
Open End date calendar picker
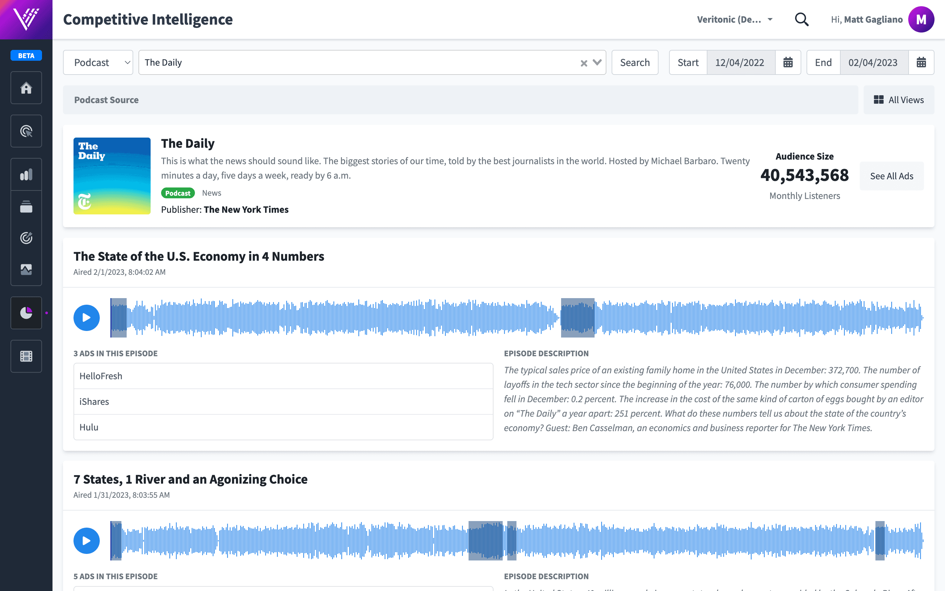921,62
